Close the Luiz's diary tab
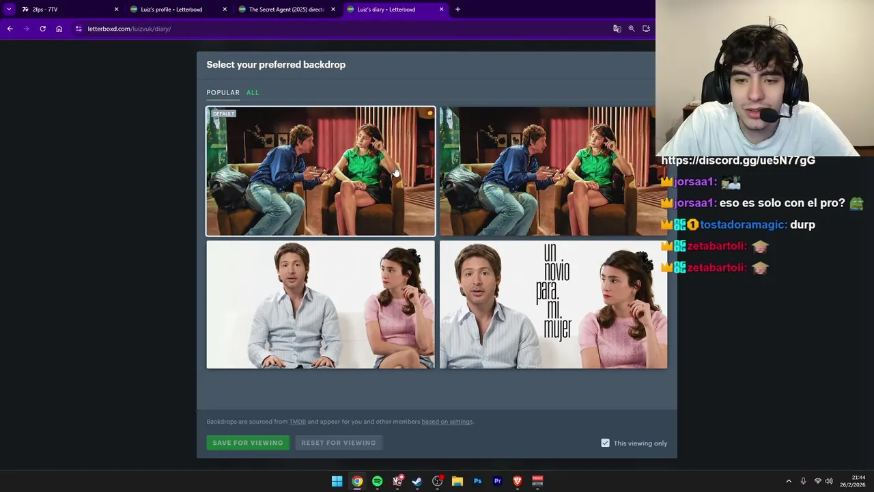Screen dimensions: 874x492 tap(441, 9)
